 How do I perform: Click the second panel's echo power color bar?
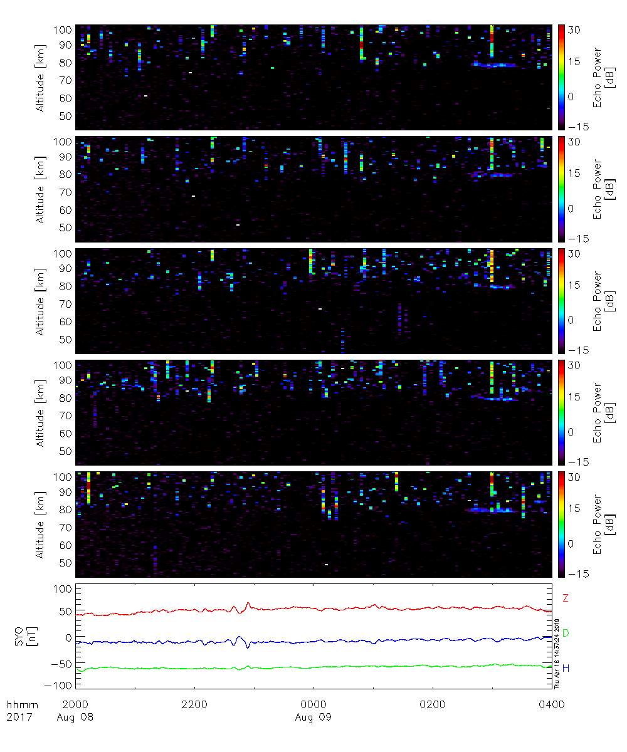pos(562,189)
